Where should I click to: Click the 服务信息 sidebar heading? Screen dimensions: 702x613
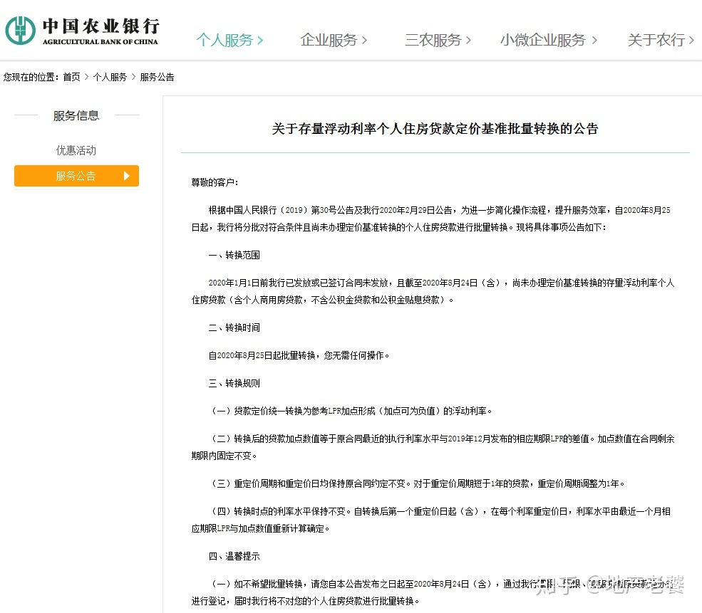(76, 115)
